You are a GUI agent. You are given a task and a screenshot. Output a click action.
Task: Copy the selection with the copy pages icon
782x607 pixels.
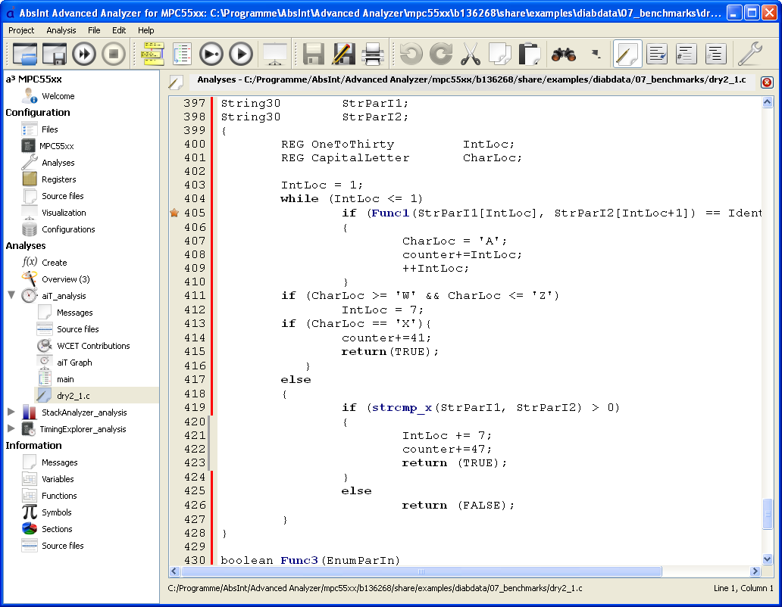click(499, 54)
